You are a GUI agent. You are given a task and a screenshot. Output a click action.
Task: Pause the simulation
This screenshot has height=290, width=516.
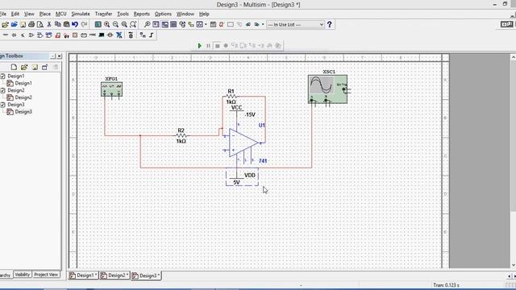[x=208, y=46]
